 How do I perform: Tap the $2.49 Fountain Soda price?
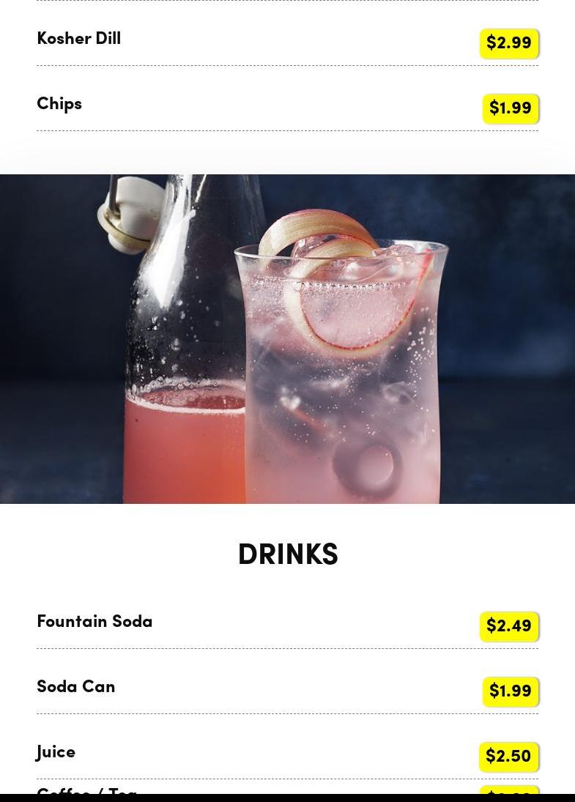tap(509, 626)
